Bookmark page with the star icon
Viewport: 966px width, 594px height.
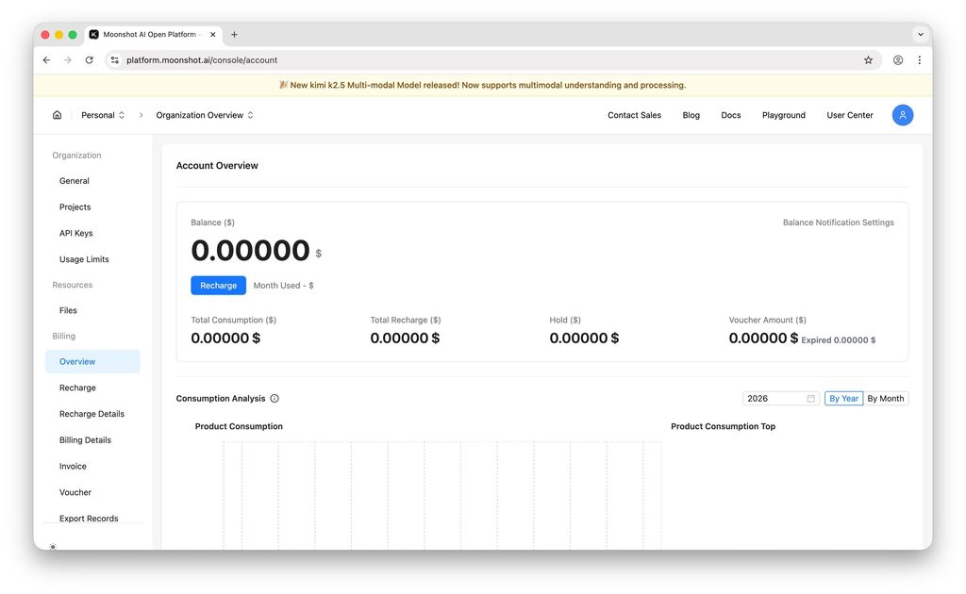(x=868, y=60)
